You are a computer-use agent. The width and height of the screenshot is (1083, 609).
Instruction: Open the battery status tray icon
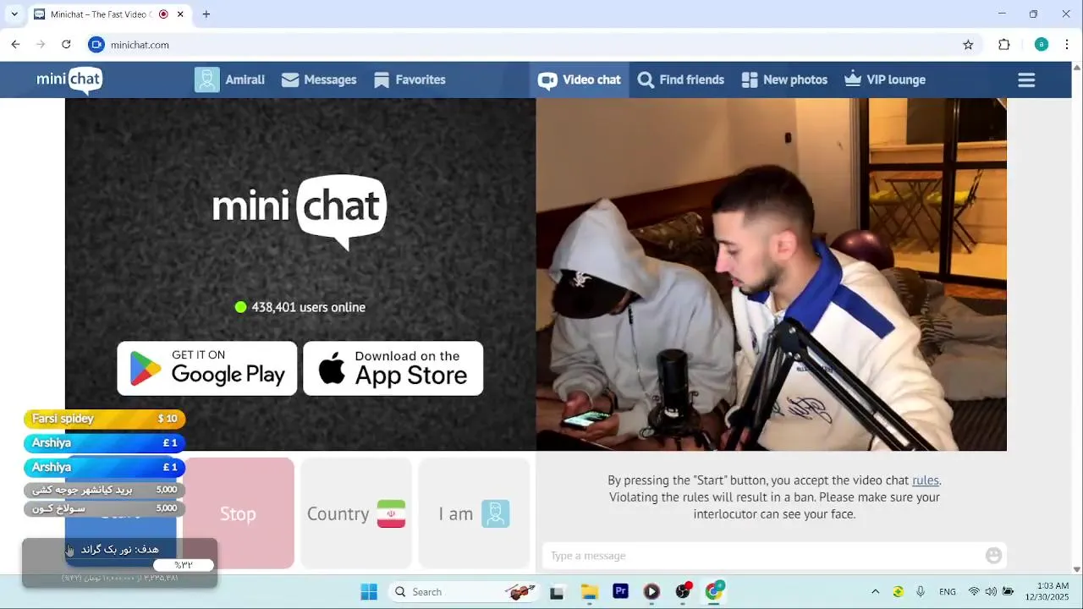pyautogui.click(x=1009, y=592)
